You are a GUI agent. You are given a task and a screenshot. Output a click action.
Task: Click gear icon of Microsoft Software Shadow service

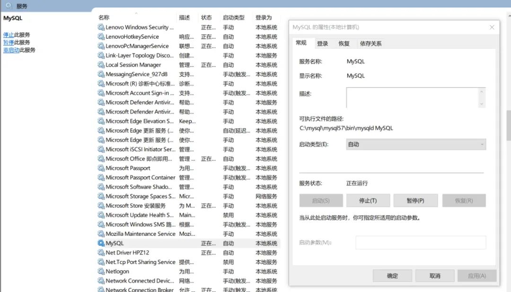pyautogui.click(x=101, y=187)
